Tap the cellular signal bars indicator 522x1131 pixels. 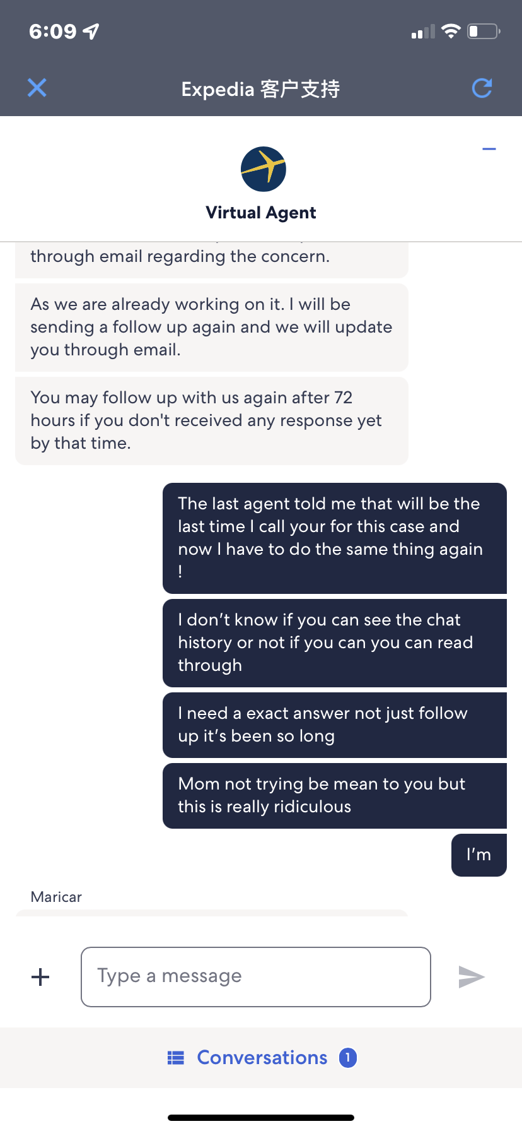click(x=424, y=31)
